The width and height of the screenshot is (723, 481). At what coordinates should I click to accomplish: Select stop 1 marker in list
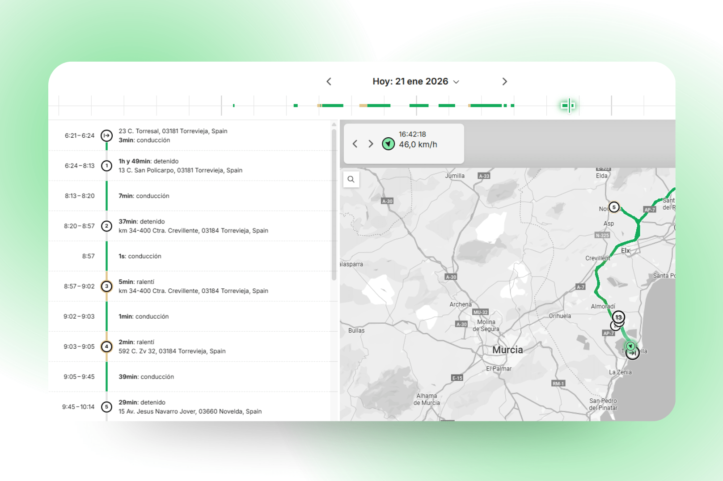pyautogui.click(x=106, y=166)
